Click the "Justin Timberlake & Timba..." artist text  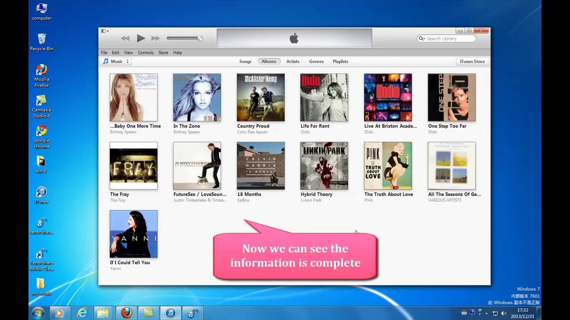coord(200,200)
